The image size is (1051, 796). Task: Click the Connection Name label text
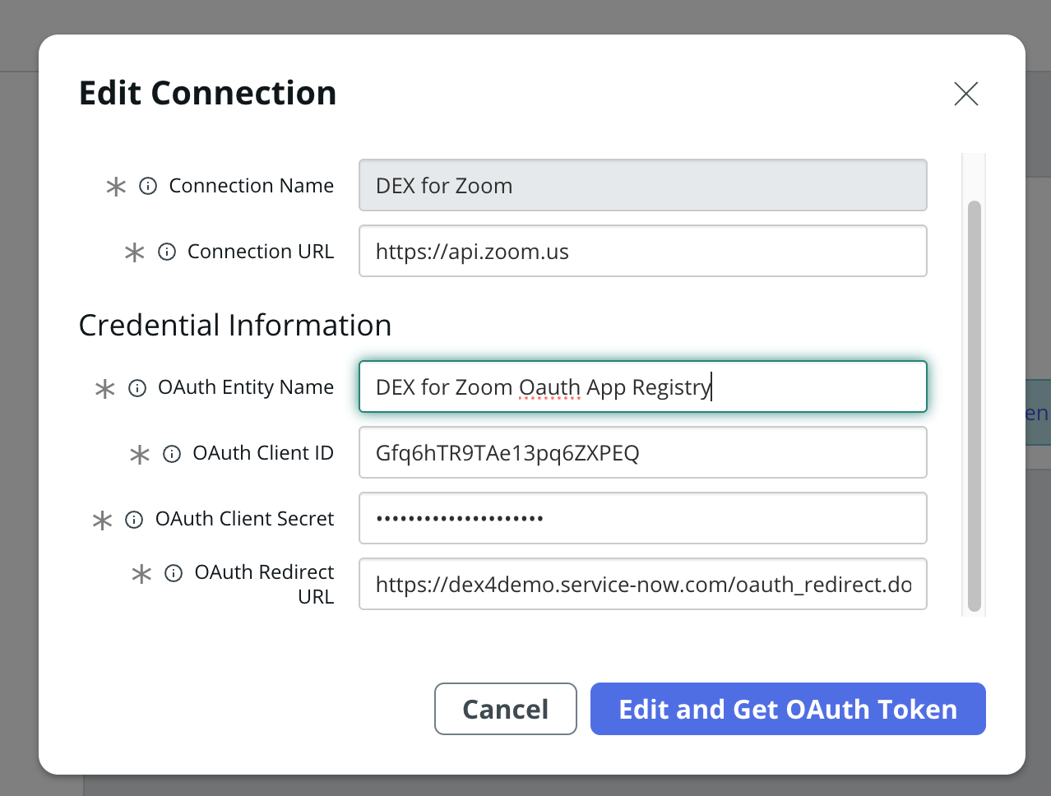pos(252,186)
